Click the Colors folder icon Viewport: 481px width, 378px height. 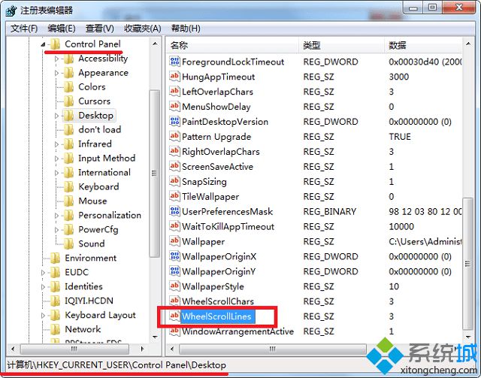coord(68,87)
